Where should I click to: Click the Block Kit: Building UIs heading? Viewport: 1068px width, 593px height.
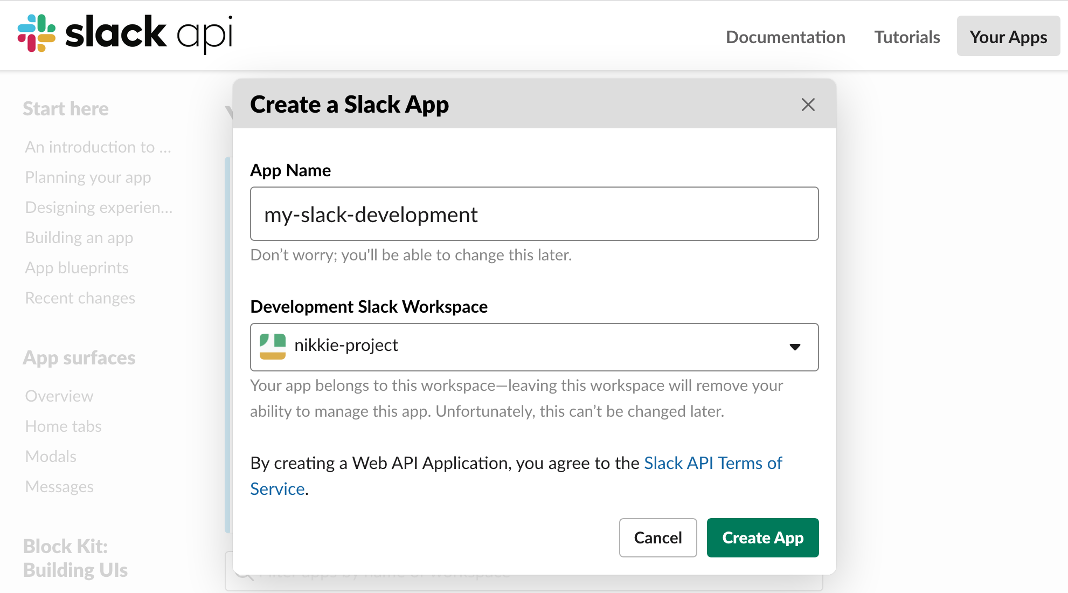(x=75, y=558)
